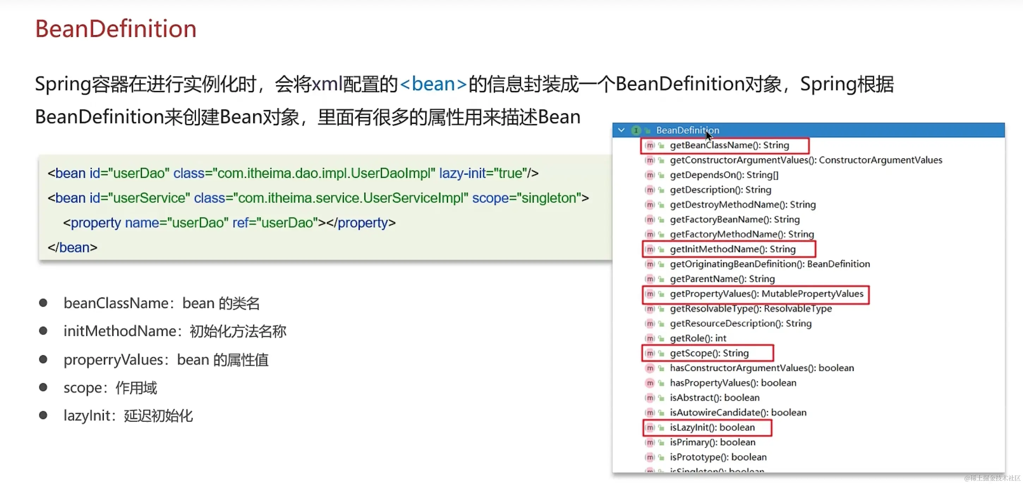Click method icon next to getBeanClassName()
Viewport: 1023px width, 484px height.
click(x=650, y=145)
